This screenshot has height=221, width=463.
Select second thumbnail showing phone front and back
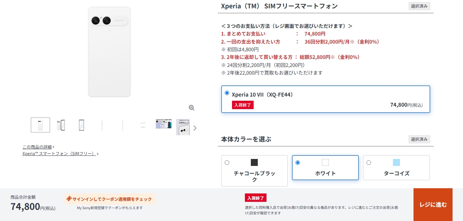click(x=61, y=125)
